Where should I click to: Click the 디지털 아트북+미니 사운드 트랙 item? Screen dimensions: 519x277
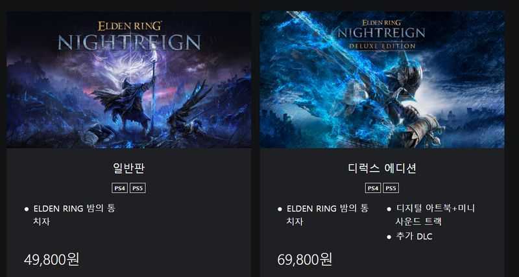435,215
